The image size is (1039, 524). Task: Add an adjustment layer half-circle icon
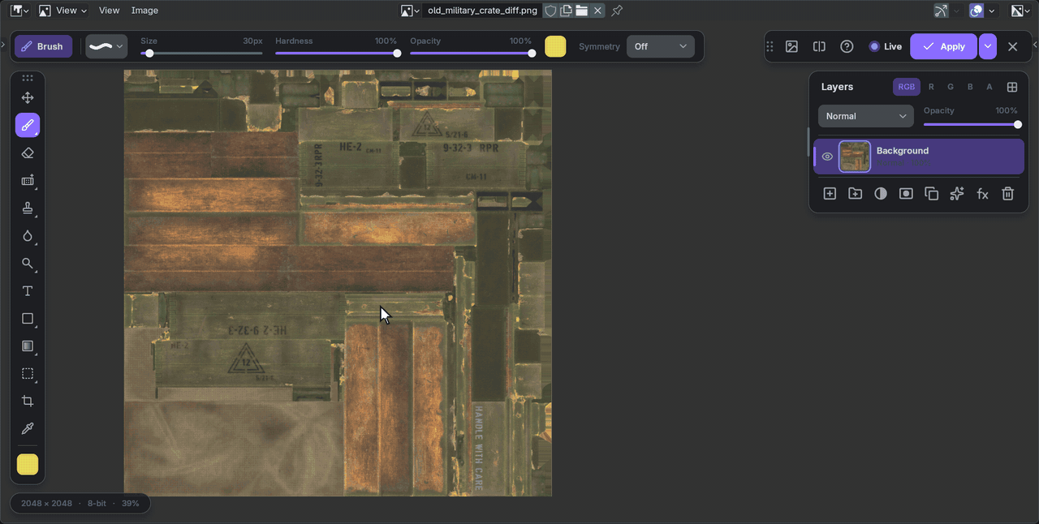(881, 194)
